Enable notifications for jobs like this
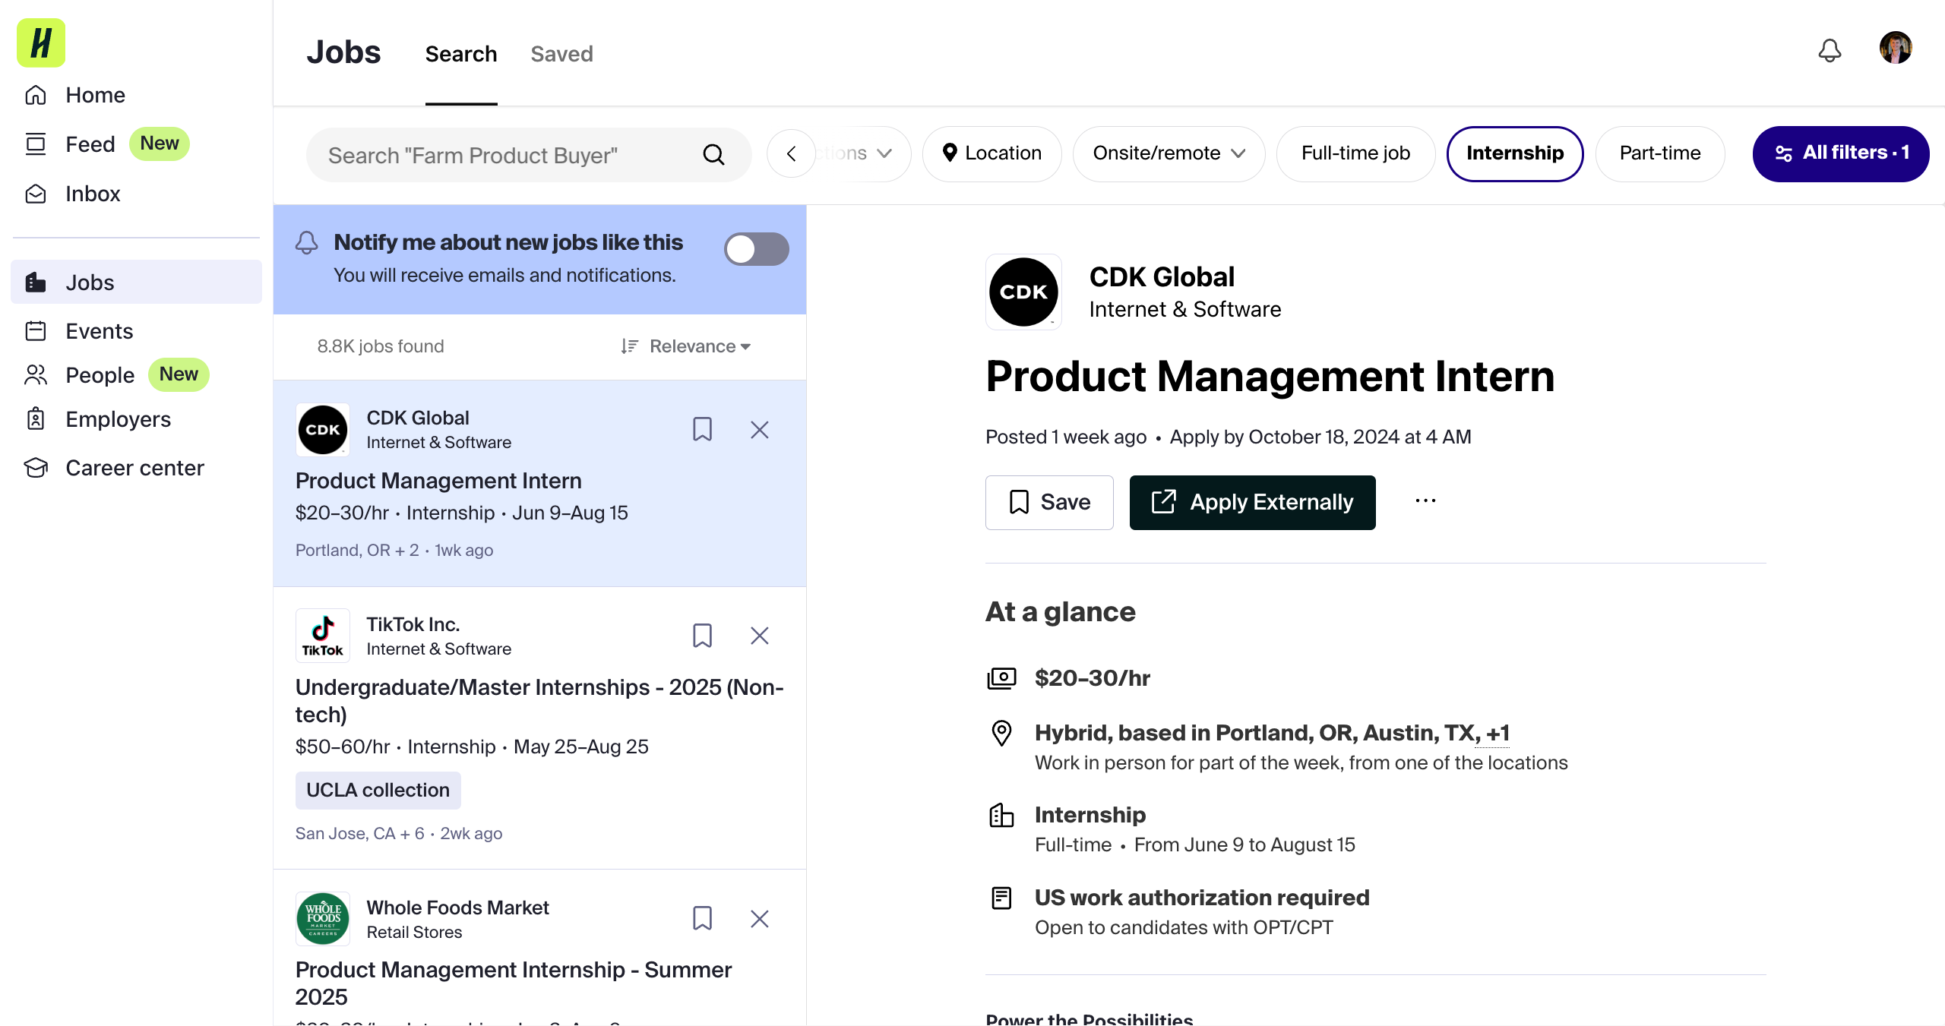The height and width of the screenshot is (1026, 1945). pos(756,249)
